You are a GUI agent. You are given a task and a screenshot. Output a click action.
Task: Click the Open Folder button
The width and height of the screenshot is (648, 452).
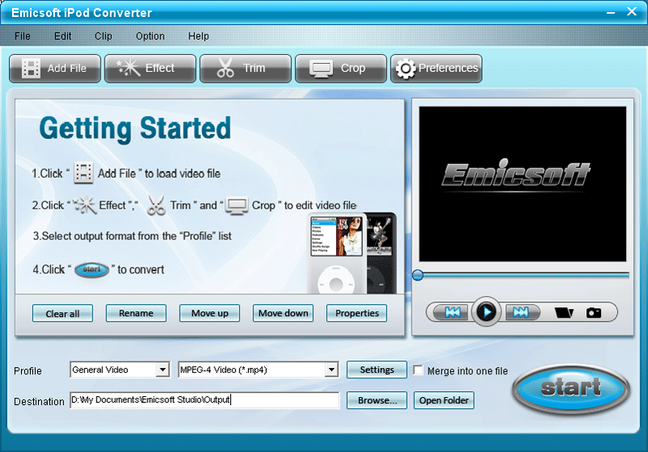pos(444,400)
